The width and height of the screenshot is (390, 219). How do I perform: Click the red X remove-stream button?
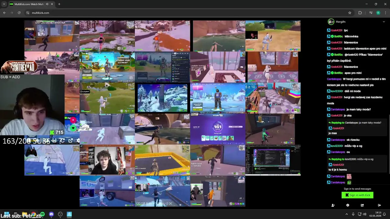click(73, 120)
